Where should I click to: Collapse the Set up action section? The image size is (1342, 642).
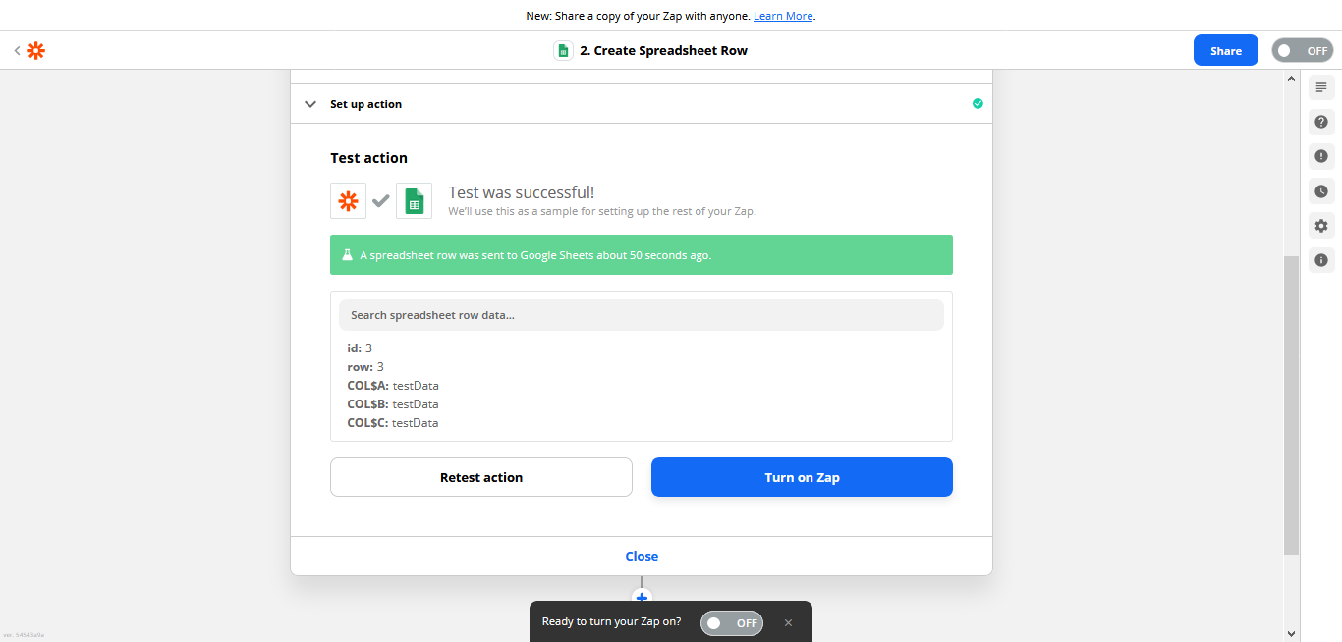click(x=310, y=104)
